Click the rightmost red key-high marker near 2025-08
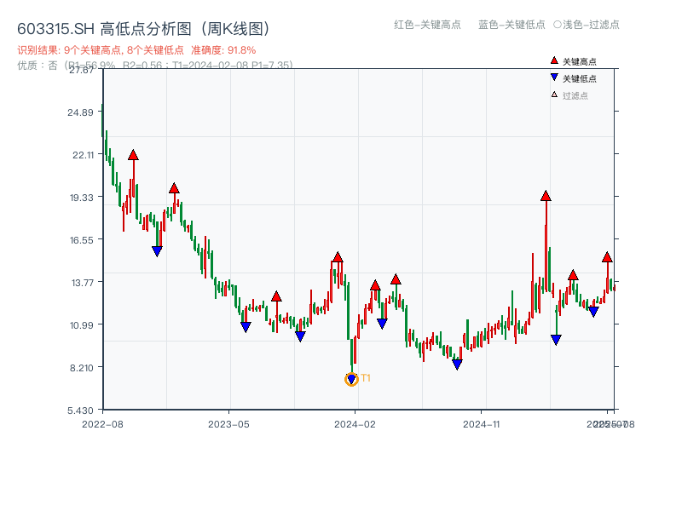Image resolution: width=682 pixels, height=511 pixels. [608, 256]
